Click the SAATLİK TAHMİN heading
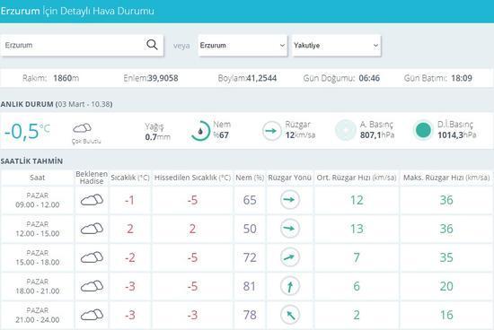The width and height of the screenshot is (494, 330). (31, 161)
